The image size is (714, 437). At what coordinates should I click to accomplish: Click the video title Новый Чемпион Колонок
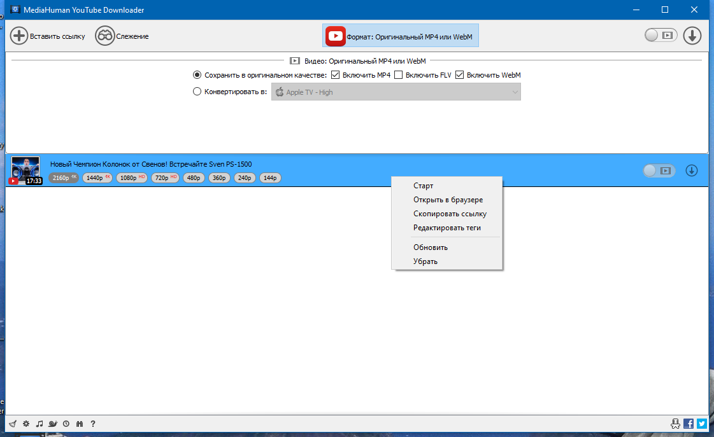[x=151, y=164]
